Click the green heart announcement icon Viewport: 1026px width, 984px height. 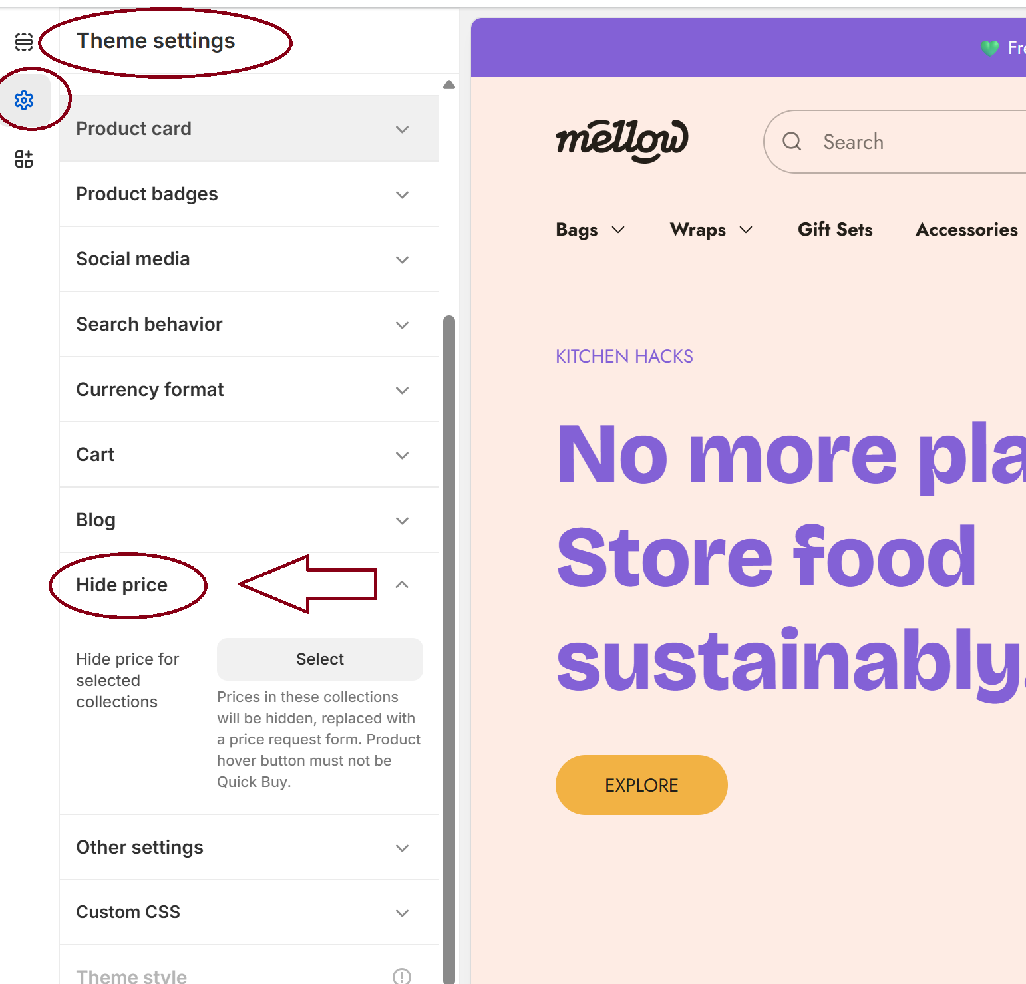point(989,48)
